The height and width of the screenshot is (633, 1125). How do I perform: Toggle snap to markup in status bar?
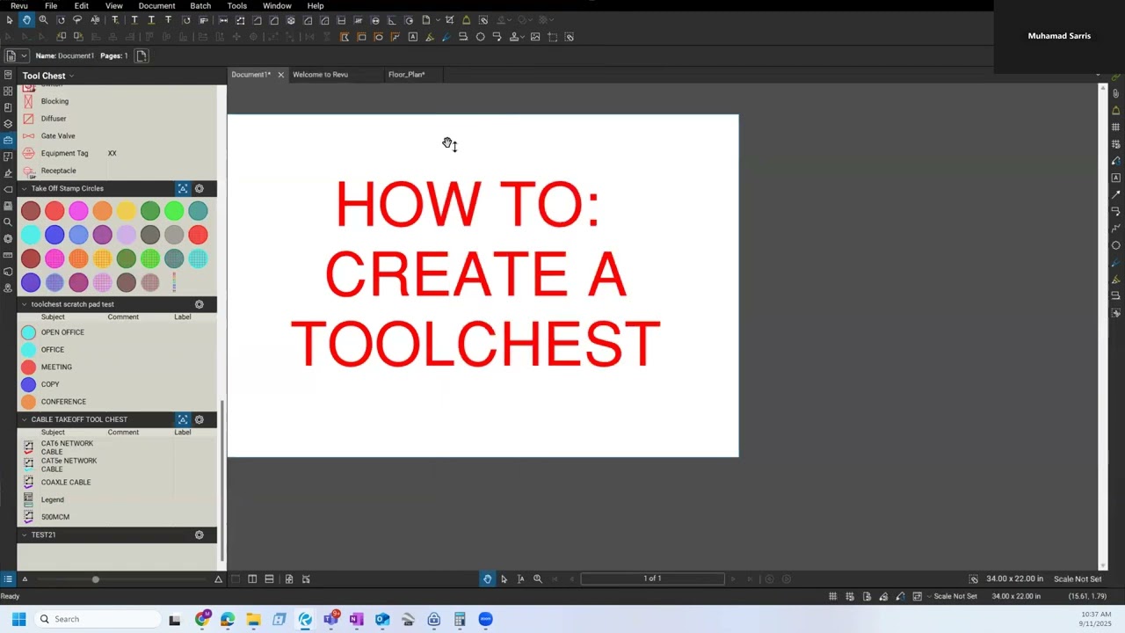point(883,596)
